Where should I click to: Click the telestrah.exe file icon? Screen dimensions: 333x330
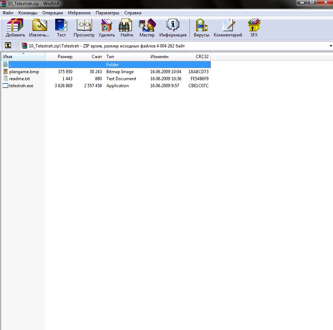(6, 86)
